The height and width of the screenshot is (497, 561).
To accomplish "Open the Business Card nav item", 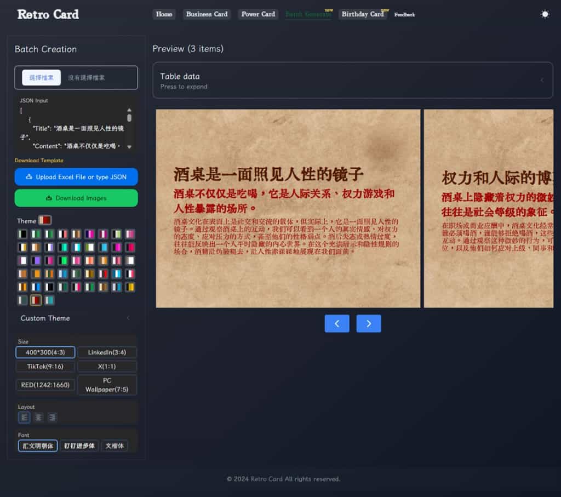I will click(x=207, y=14).
